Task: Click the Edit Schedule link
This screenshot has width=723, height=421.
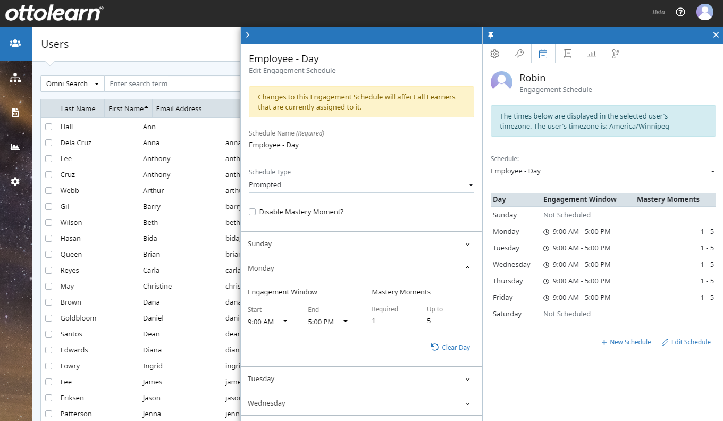Action: point(686,342)
